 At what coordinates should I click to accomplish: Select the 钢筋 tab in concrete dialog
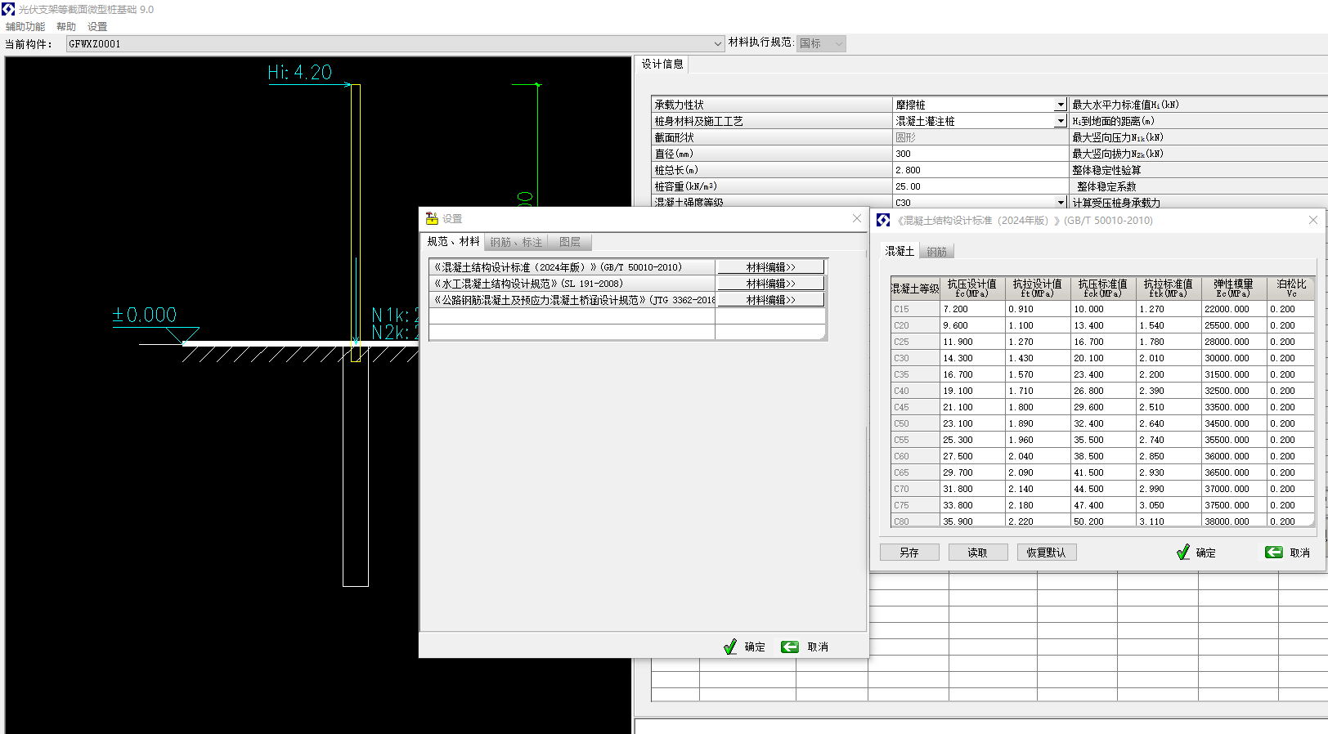[936, 252]
